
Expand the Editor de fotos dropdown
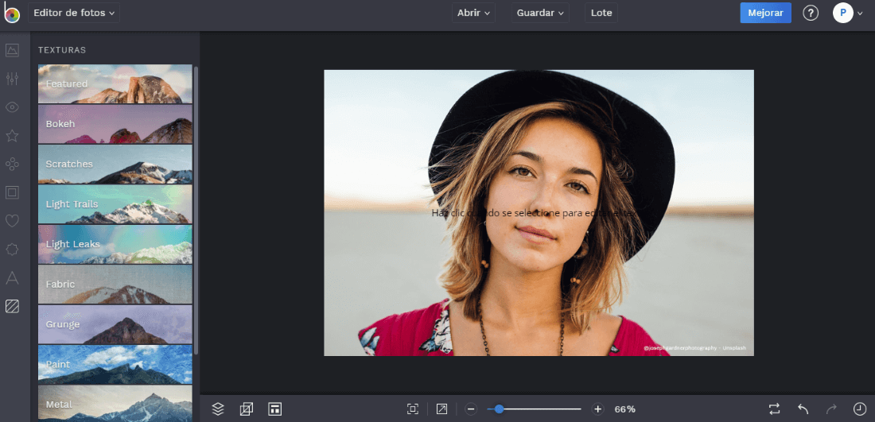click(75, 13)
